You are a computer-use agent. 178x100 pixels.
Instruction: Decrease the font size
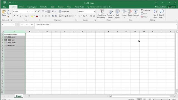(39, 12)
